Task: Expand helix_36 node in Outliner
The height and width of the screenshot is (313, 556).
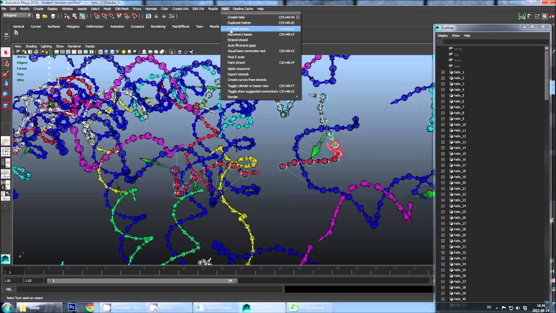Action: (x=443, y=276)
